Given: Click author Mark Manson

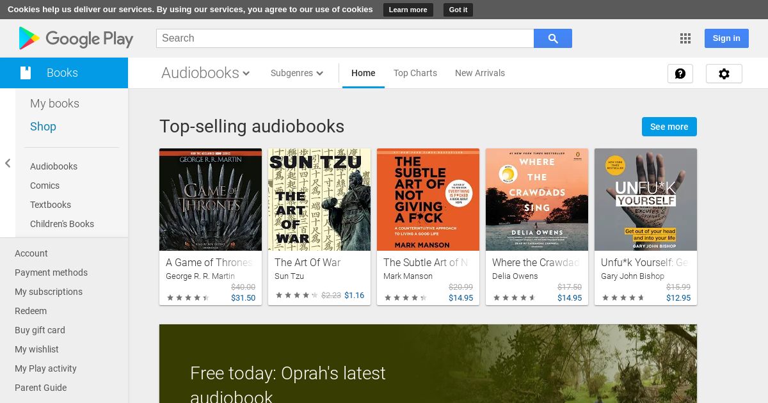Looking at the screenshot, I should [408, 276].
